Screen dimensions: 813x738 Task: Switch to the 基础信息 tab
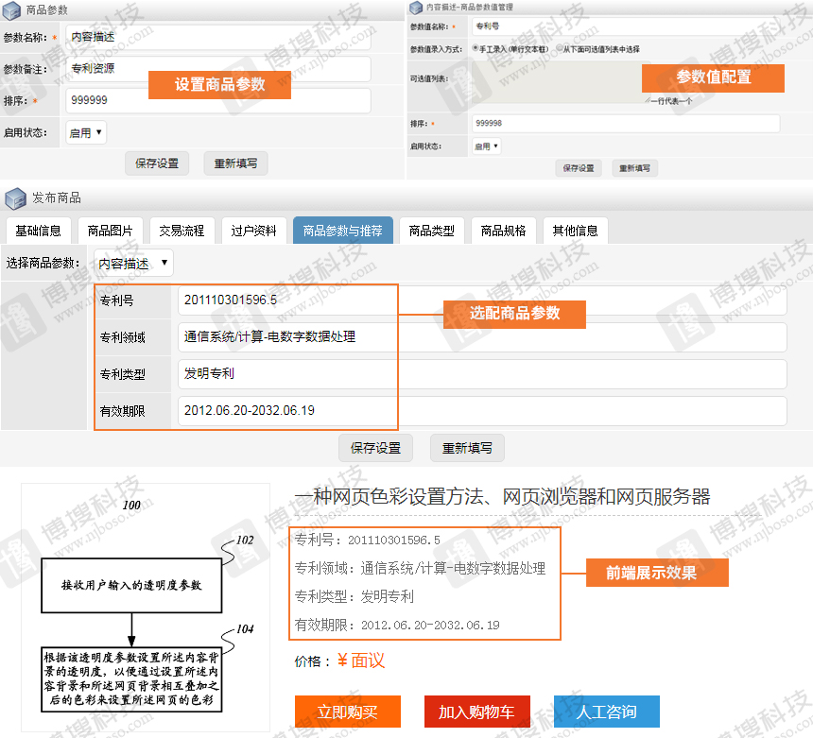click(x=39, y=231)
